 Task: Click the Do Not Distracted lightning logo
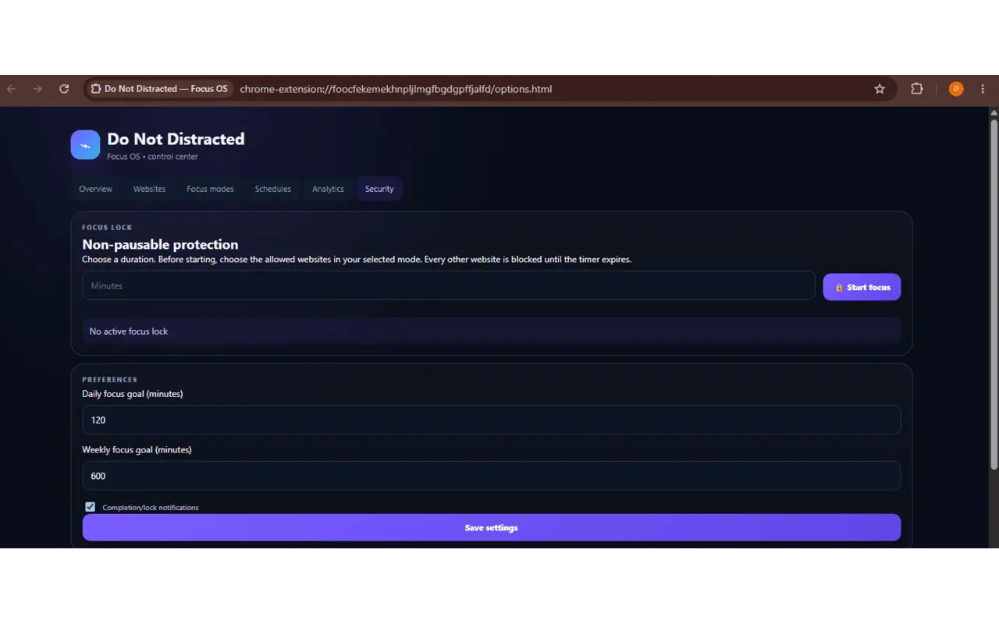point(85,144)
